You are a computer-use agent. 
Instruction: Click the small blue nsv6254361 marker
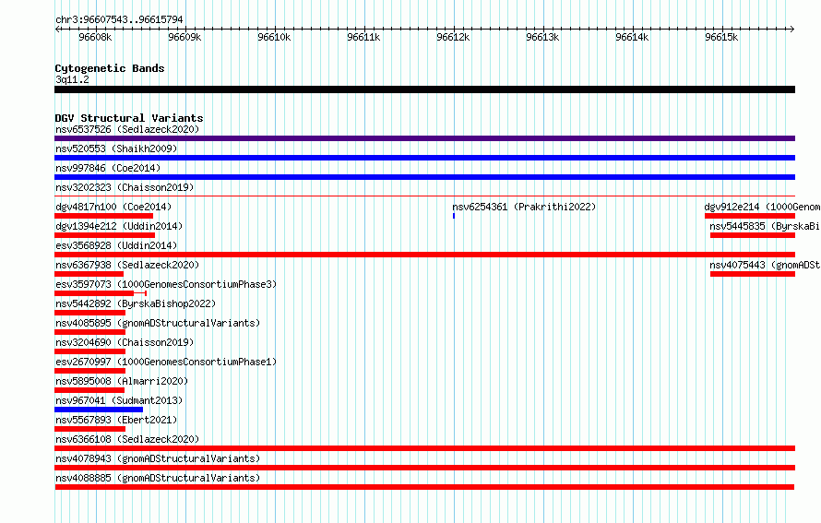tap(454, 216)
